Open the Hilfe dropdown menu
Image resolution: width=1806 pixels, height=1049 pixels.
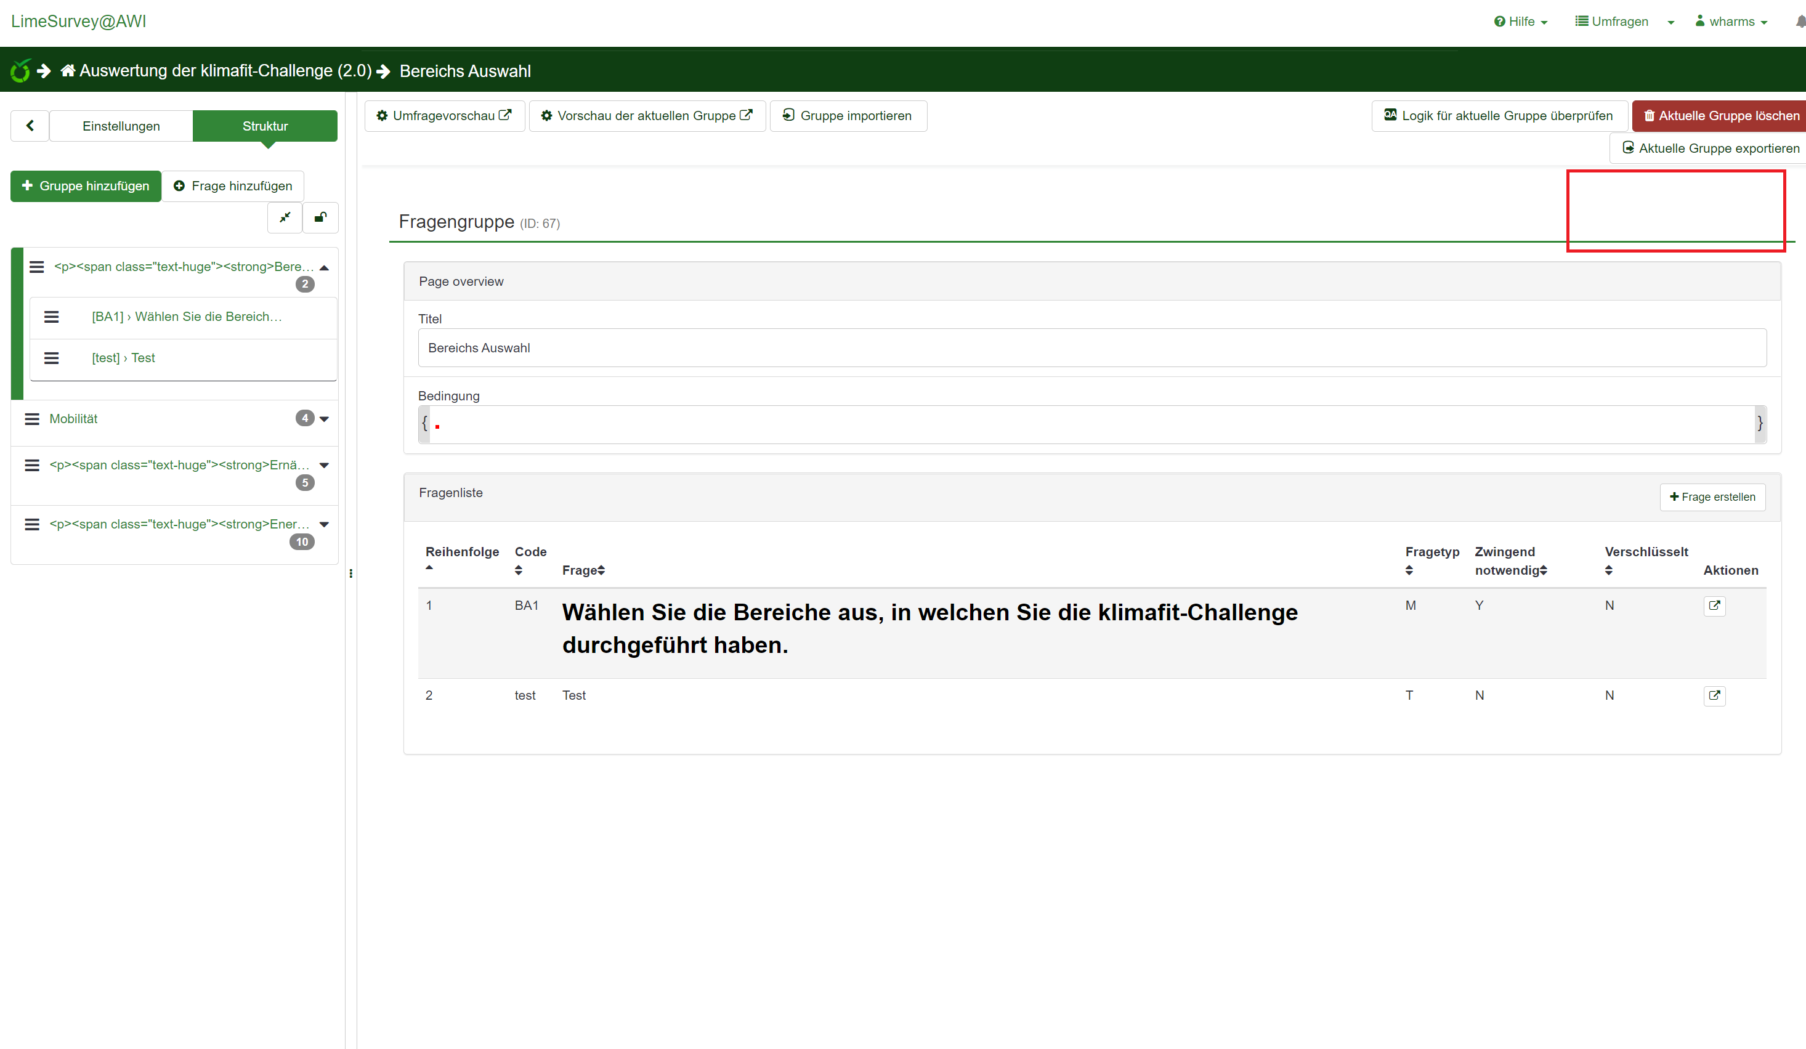coord(1520,22)
